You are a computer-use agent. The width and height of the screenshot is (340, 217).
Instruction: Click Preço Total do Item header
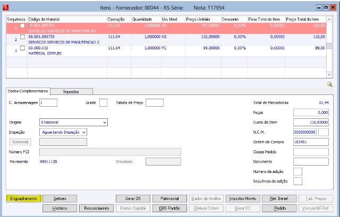tap(305, 19)
